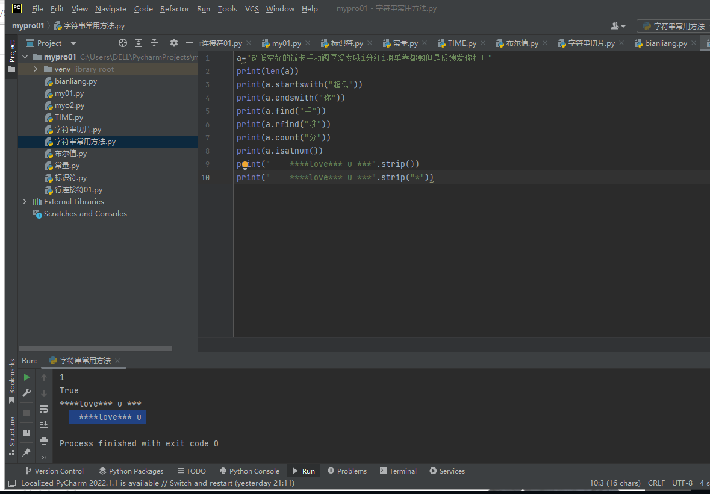Open Project panel settings gear

[174, 43]
